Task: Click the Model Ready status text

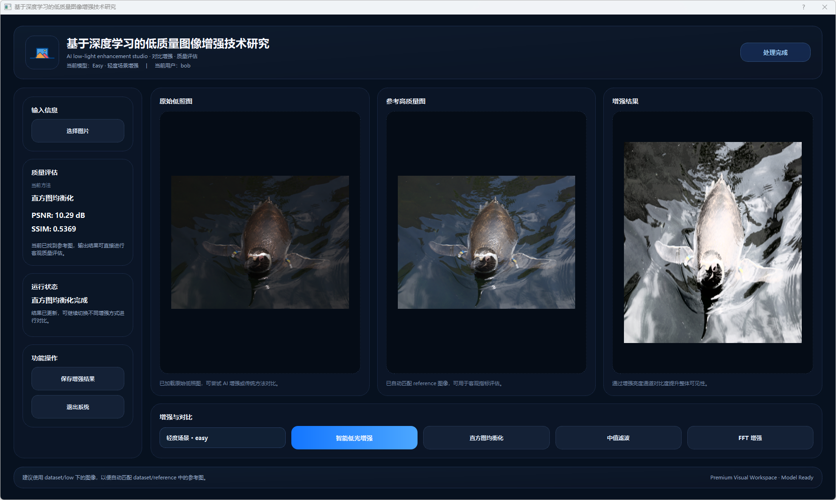Action: point(797,478)
